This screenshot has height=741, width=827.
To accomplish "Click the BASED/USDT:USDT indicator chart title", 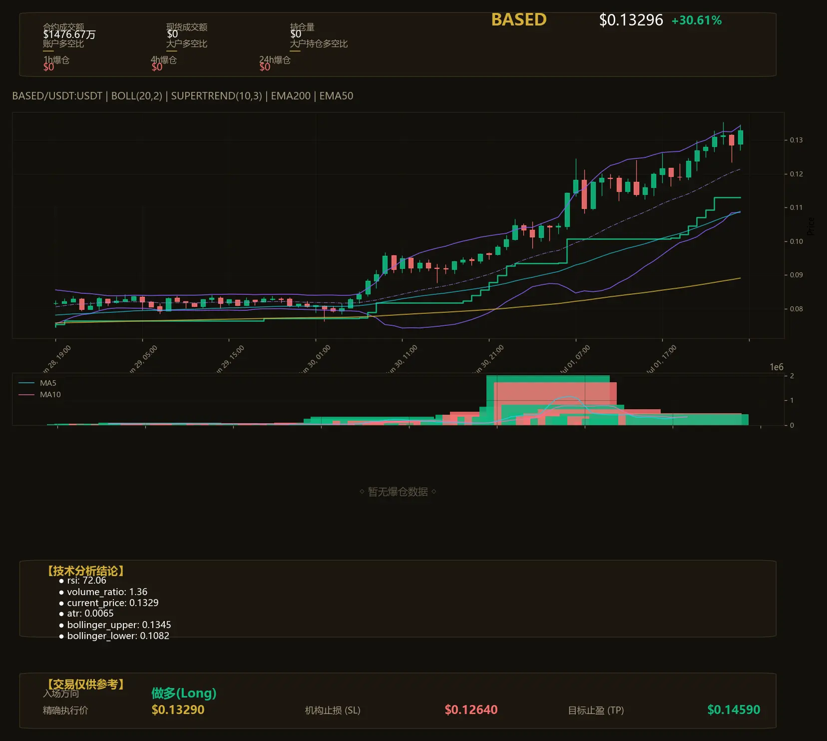I will pos(182,96).
